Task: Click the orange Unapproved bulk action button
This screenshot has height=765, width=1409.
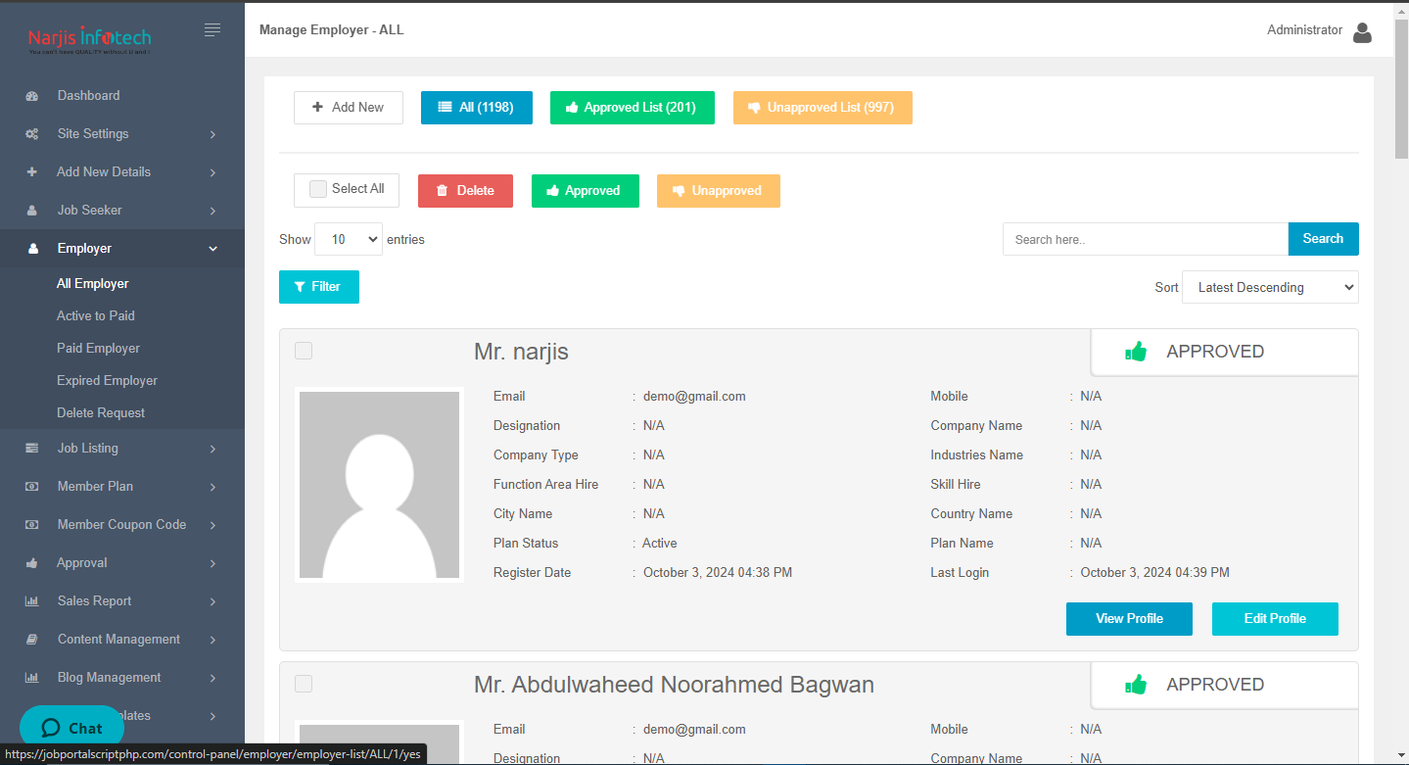Action: pyautogui.click(x=719, y=191)
